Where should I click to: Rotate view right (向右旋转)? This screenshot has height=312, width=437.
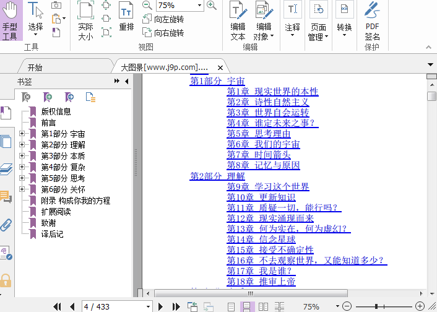[x=163, y=33]
